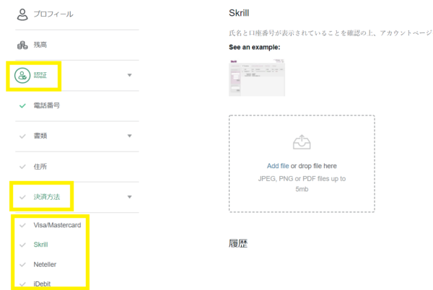Image resolution: width=433 pixels, height=290 pixels.
Task: Click the checkmark icon beside 決済方法
Action: pos(22,196)
